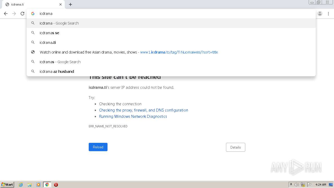Image resolution: width=334 pixels, height=188 pixels.
Task: Click the Chrome icon in the taskbar
Action: click(47, 185)
